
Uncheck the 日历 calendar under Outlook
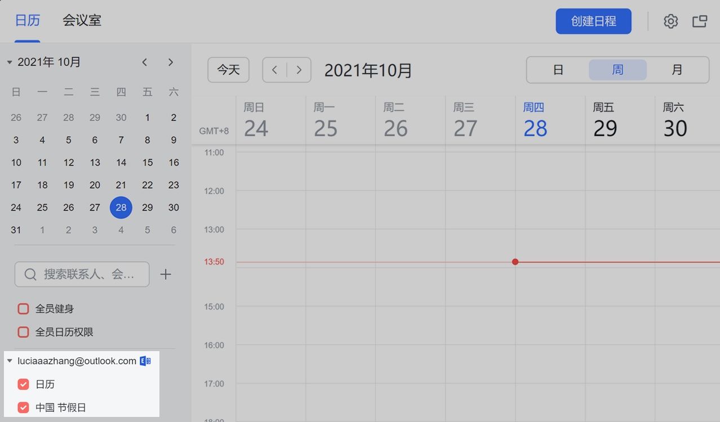23,384
